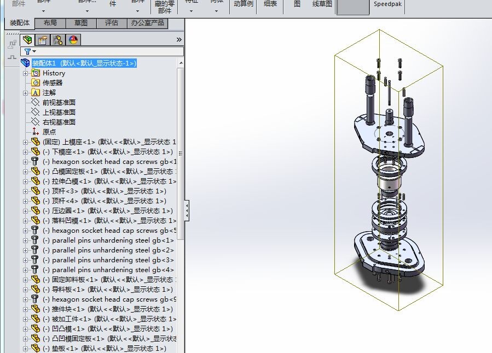The height and width of the screenshot is (353, 492).
Task: Click the 上视基准面 plane icon
Action: pyautogui.click(x=36, y=112)
